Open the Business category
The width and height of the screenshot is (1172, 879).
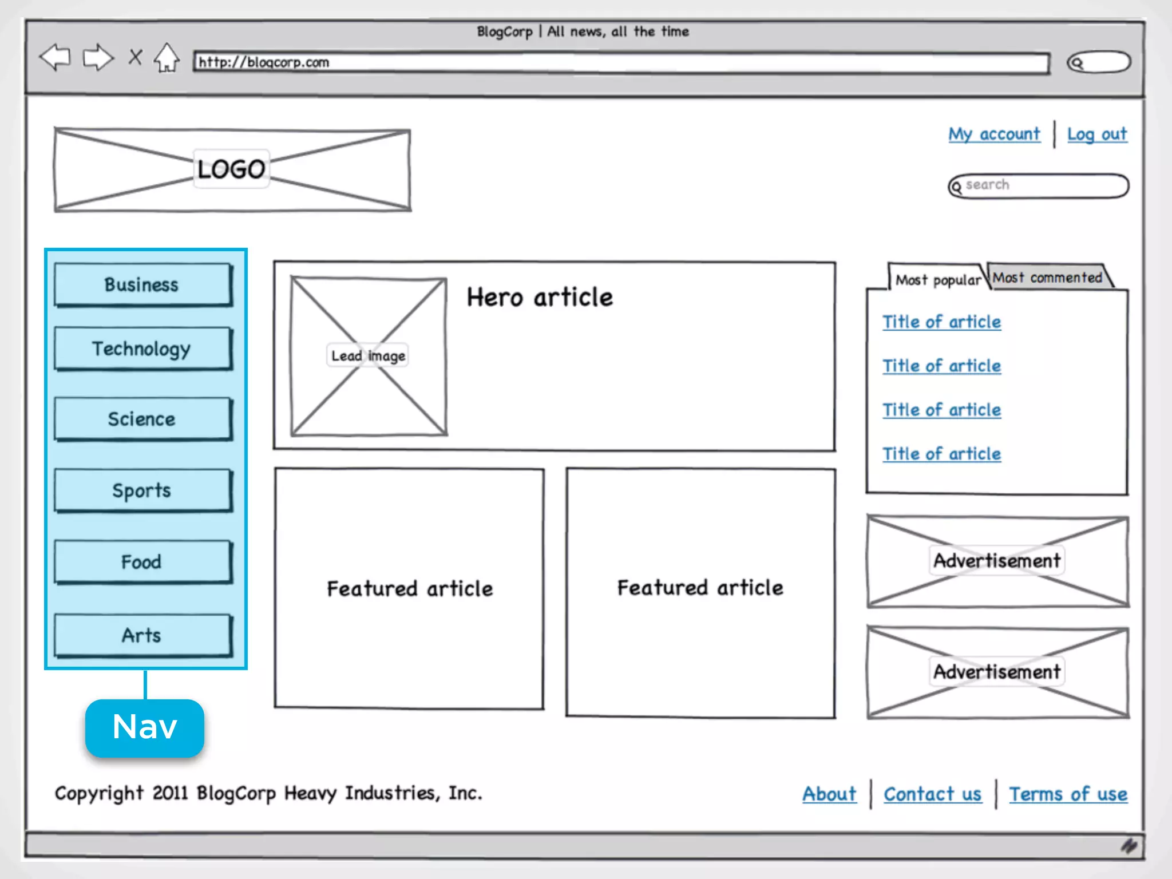(x=142, y=284)
